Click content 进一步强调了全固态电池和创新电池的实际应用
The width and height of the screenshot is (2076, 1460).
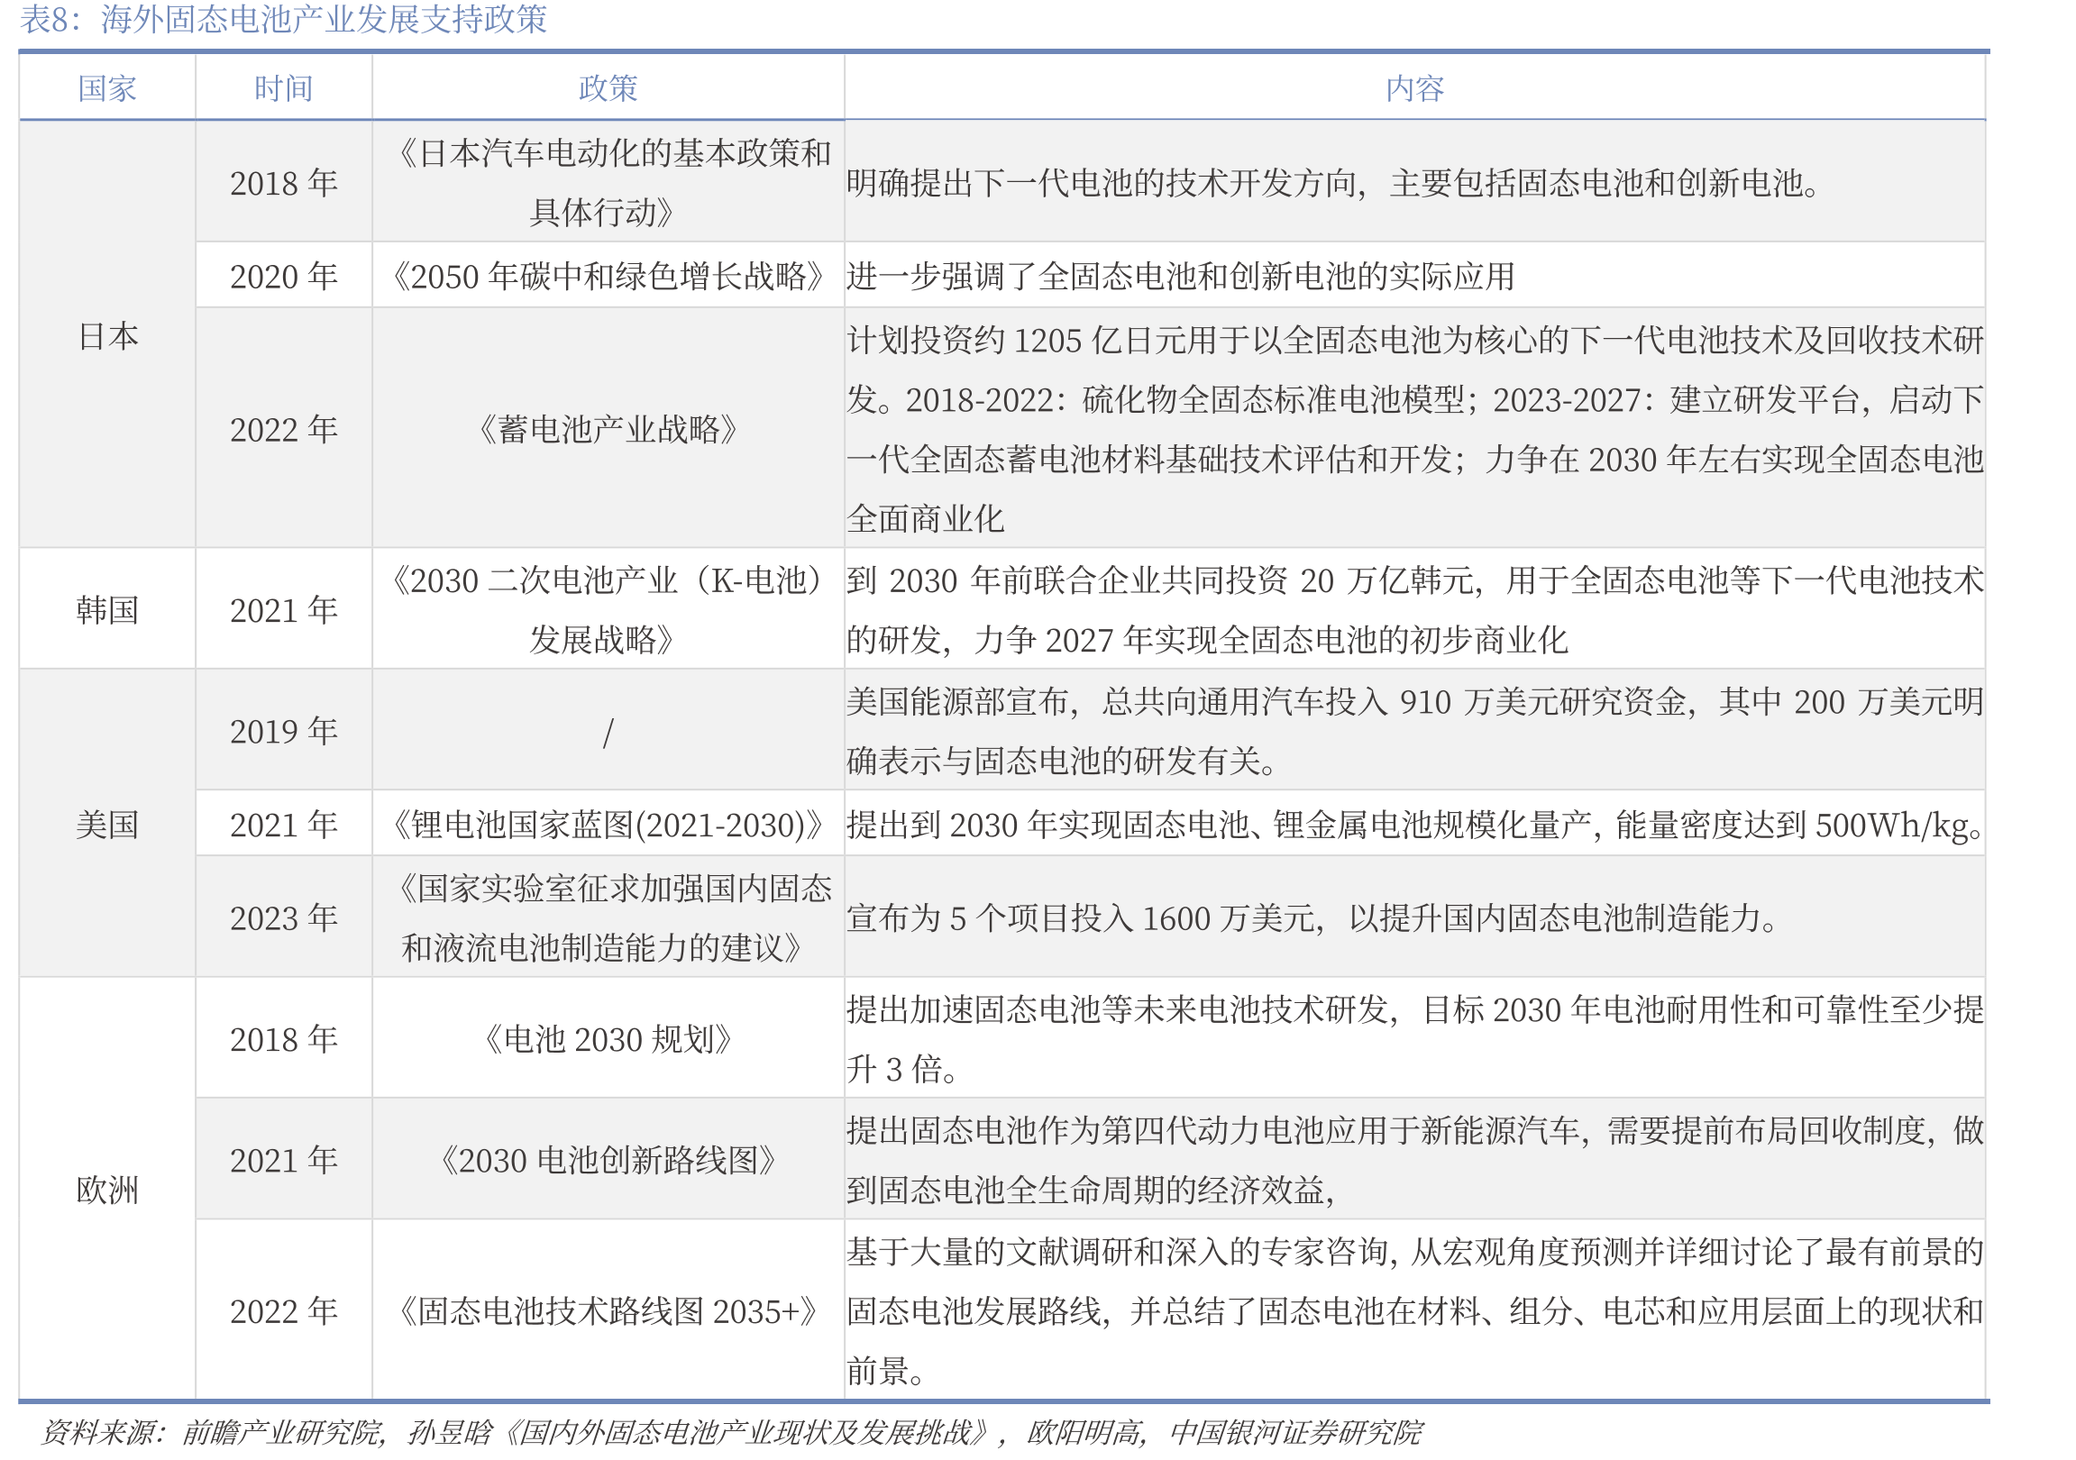(1181, 276)
